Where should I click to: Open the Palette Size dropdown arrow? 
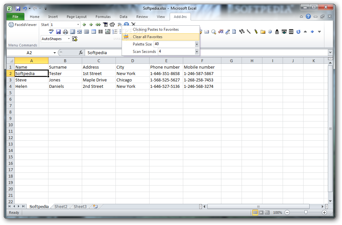pos(197,44)
